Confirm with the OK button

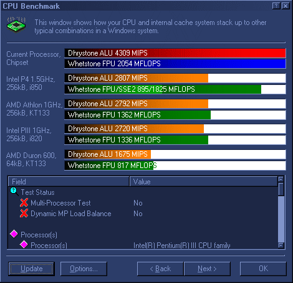pyautogui.click(x=263, y=269)
